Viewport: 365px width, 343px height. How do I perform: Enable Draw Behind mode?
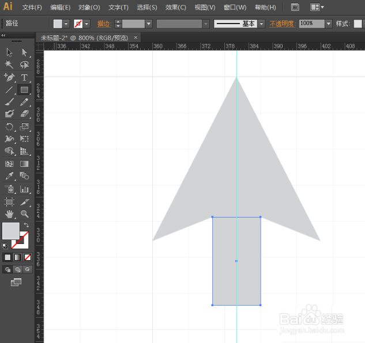coord(18,269)
